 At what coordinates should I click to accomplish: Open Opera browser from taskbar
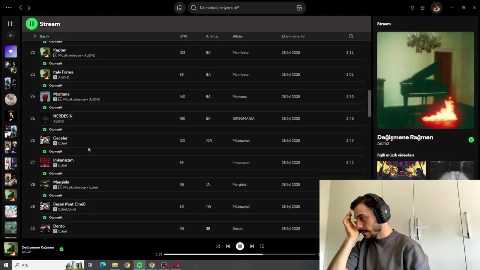[x=176, y=265]
